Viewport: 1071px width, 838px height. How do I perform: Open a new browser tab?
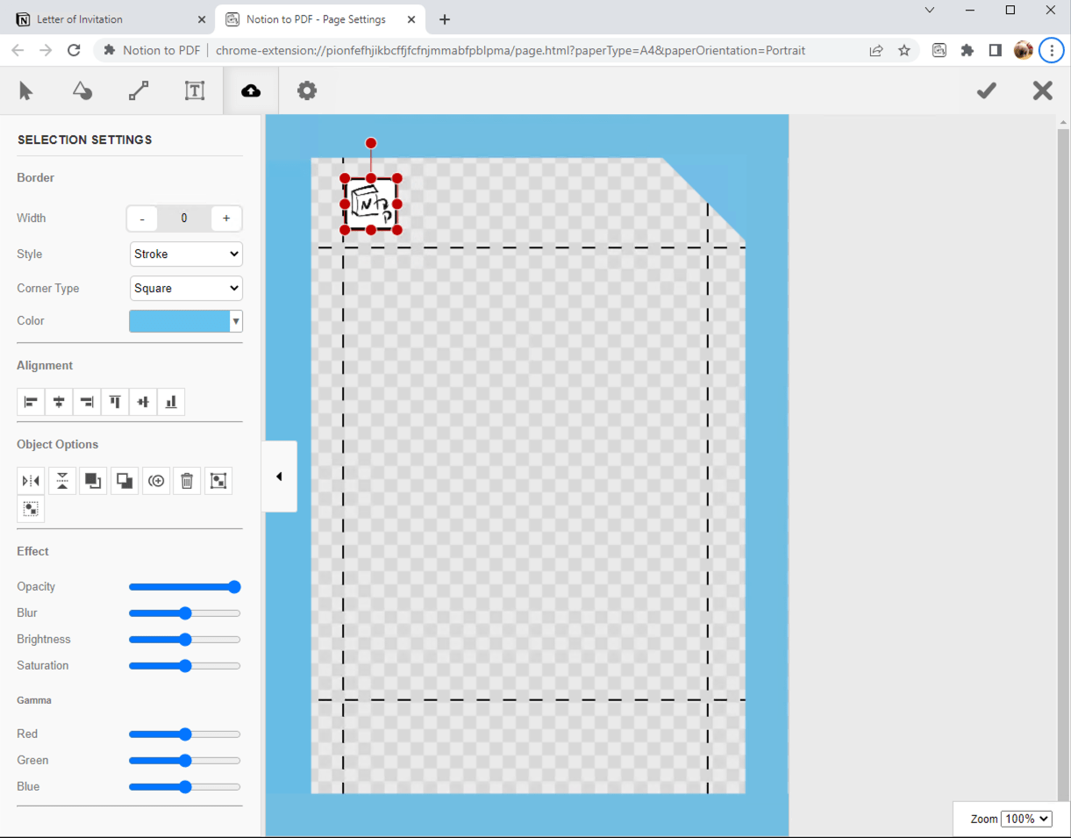444,18
